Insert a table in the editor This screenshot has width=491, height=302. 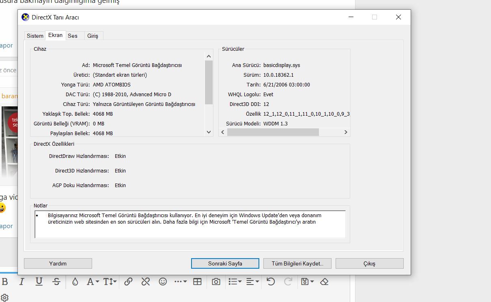pos(197,281)
